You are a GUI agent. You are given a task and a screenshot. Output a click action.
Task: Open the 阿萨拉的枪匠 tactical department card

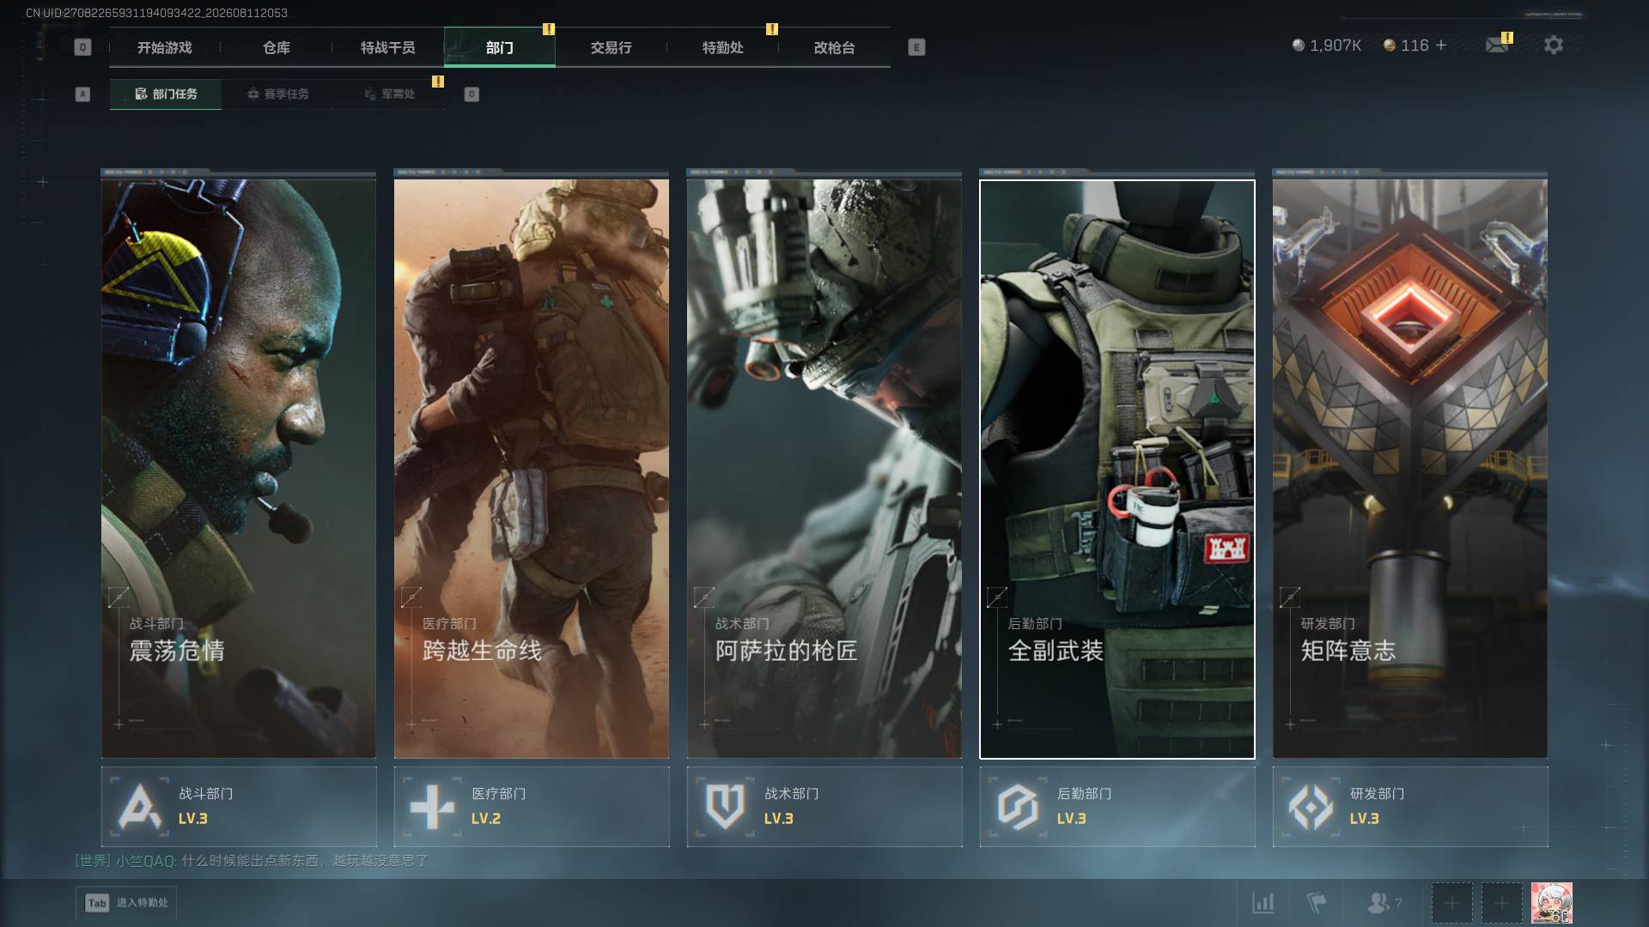coord(824,469)
